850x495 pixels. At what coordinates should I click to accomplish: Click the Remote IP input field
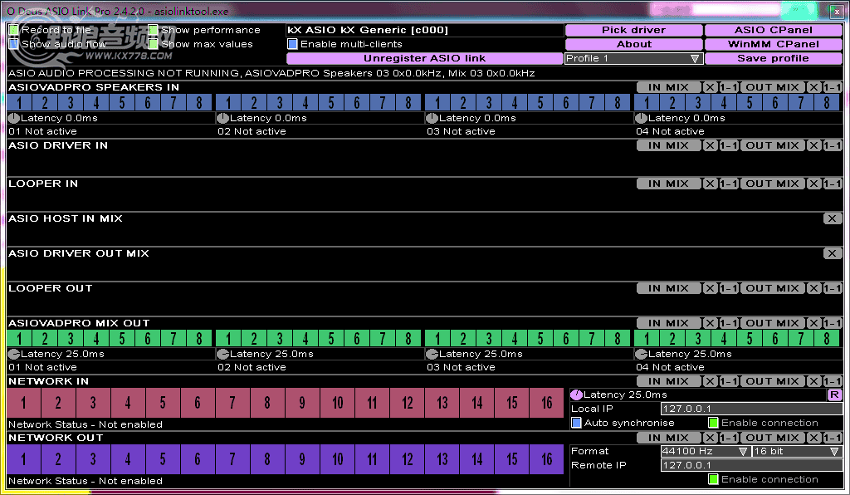751,465
